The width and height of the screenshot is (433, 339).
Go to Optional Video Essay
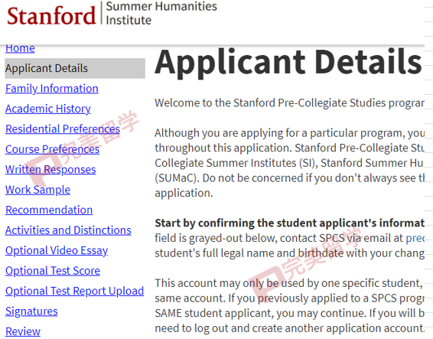(57, 250)
